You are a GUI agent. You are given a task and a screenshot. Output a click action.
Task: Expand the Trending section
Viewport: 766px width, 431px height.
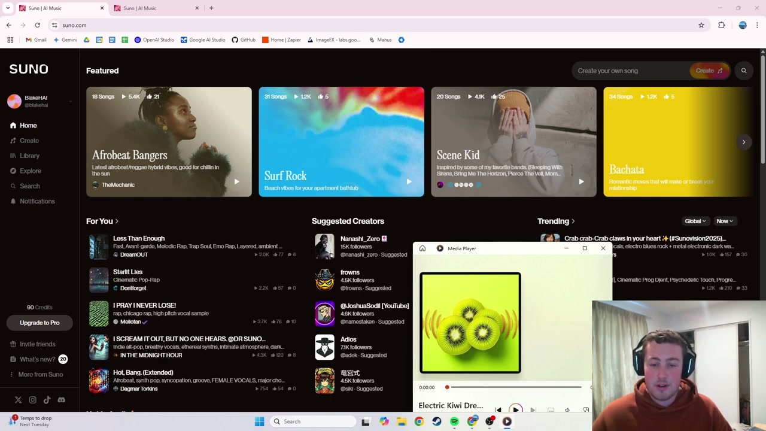pos(556,221)
